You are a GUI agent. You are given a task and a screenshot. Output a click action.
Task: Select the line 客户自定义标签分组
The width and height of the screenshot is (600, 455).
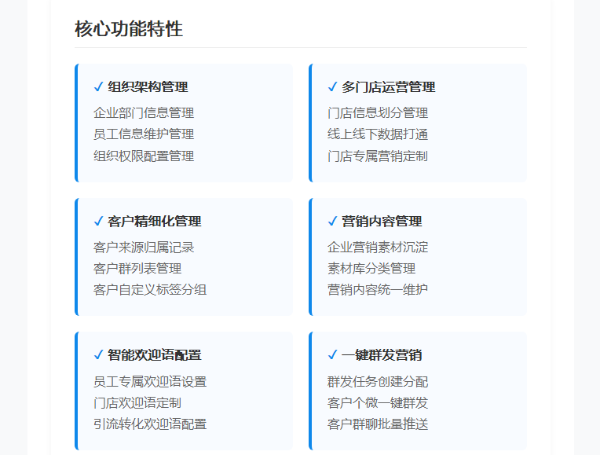pos(150,290)
